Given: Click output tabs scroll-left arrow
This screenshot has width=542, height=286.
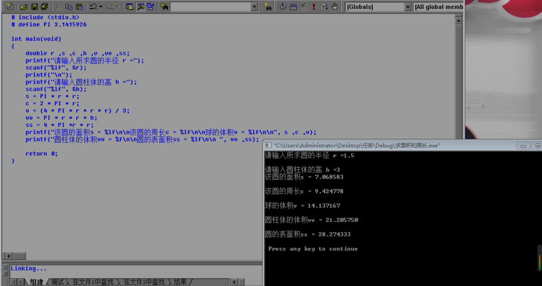Looking at the screenshot, I should click(14, 282).
